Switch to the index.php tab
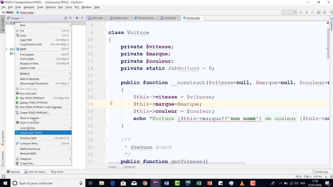 click(x=97, y=18)
